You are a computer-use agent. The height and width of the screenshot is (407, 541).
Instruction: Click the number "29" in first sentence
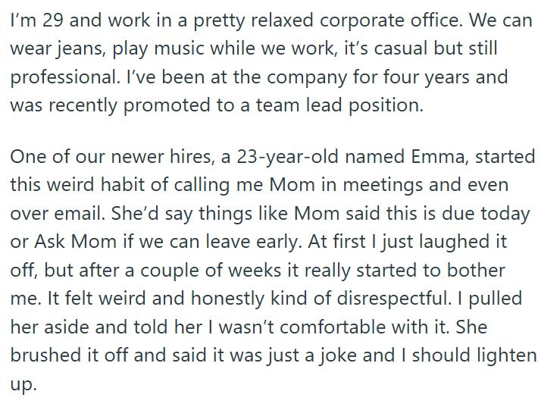pos(53,20)
